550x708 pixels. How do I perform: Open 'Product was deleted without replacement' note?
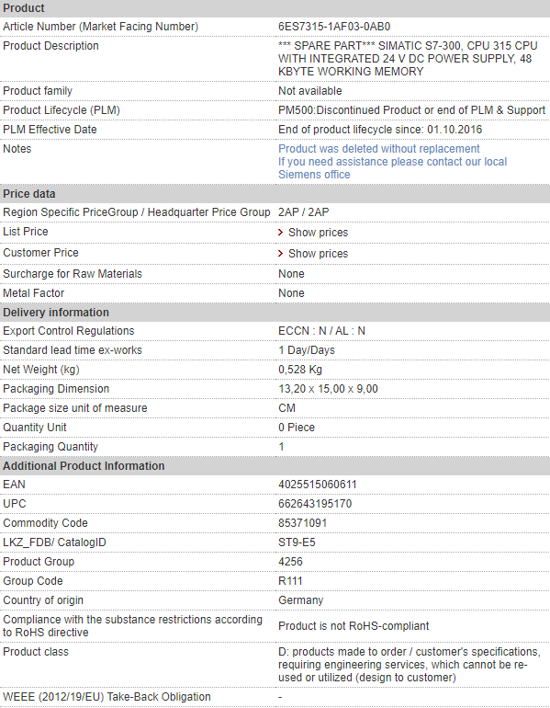[378, 149]
